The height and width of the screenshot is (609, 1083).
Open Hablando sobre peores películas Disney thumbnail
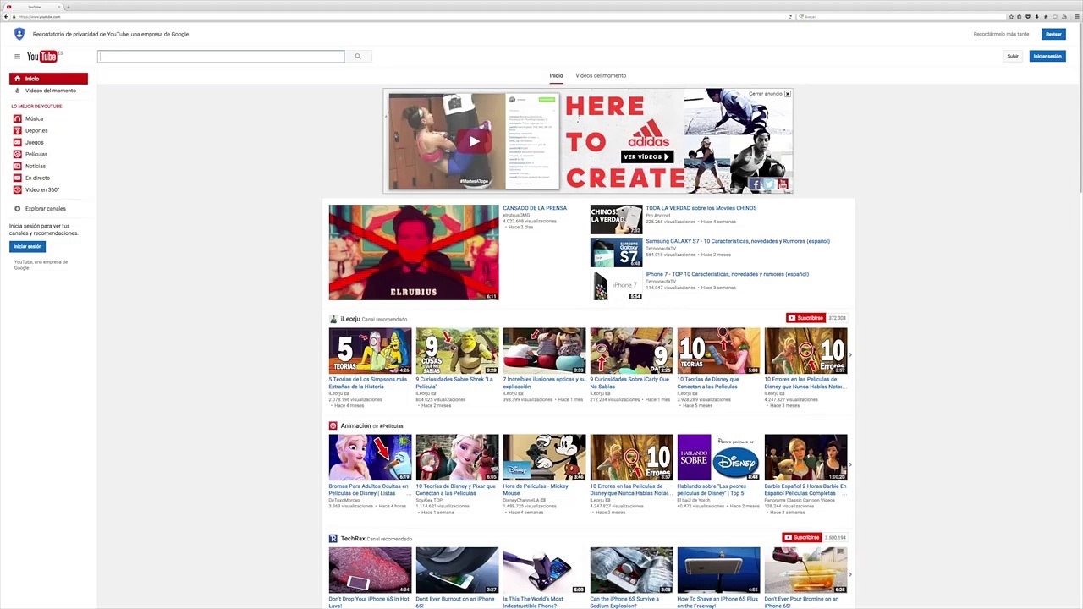pos(718,457)
